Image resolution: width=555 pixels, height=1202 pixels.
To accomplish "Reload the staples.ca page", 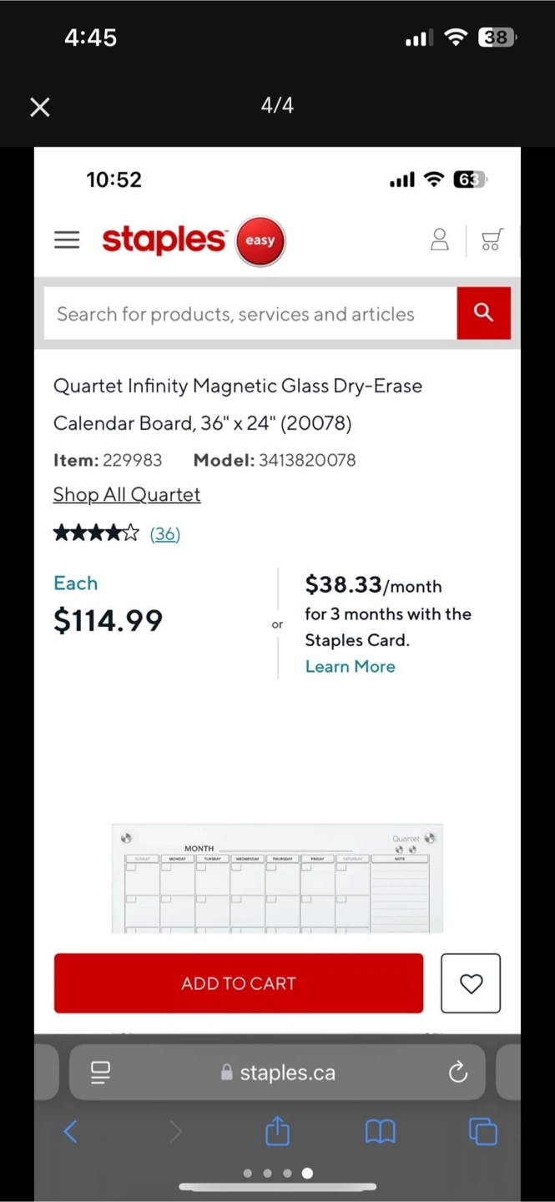I will coord(457,1073).
